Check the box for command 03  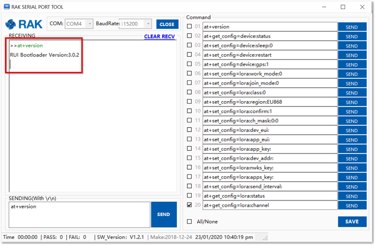coord(189,45)
